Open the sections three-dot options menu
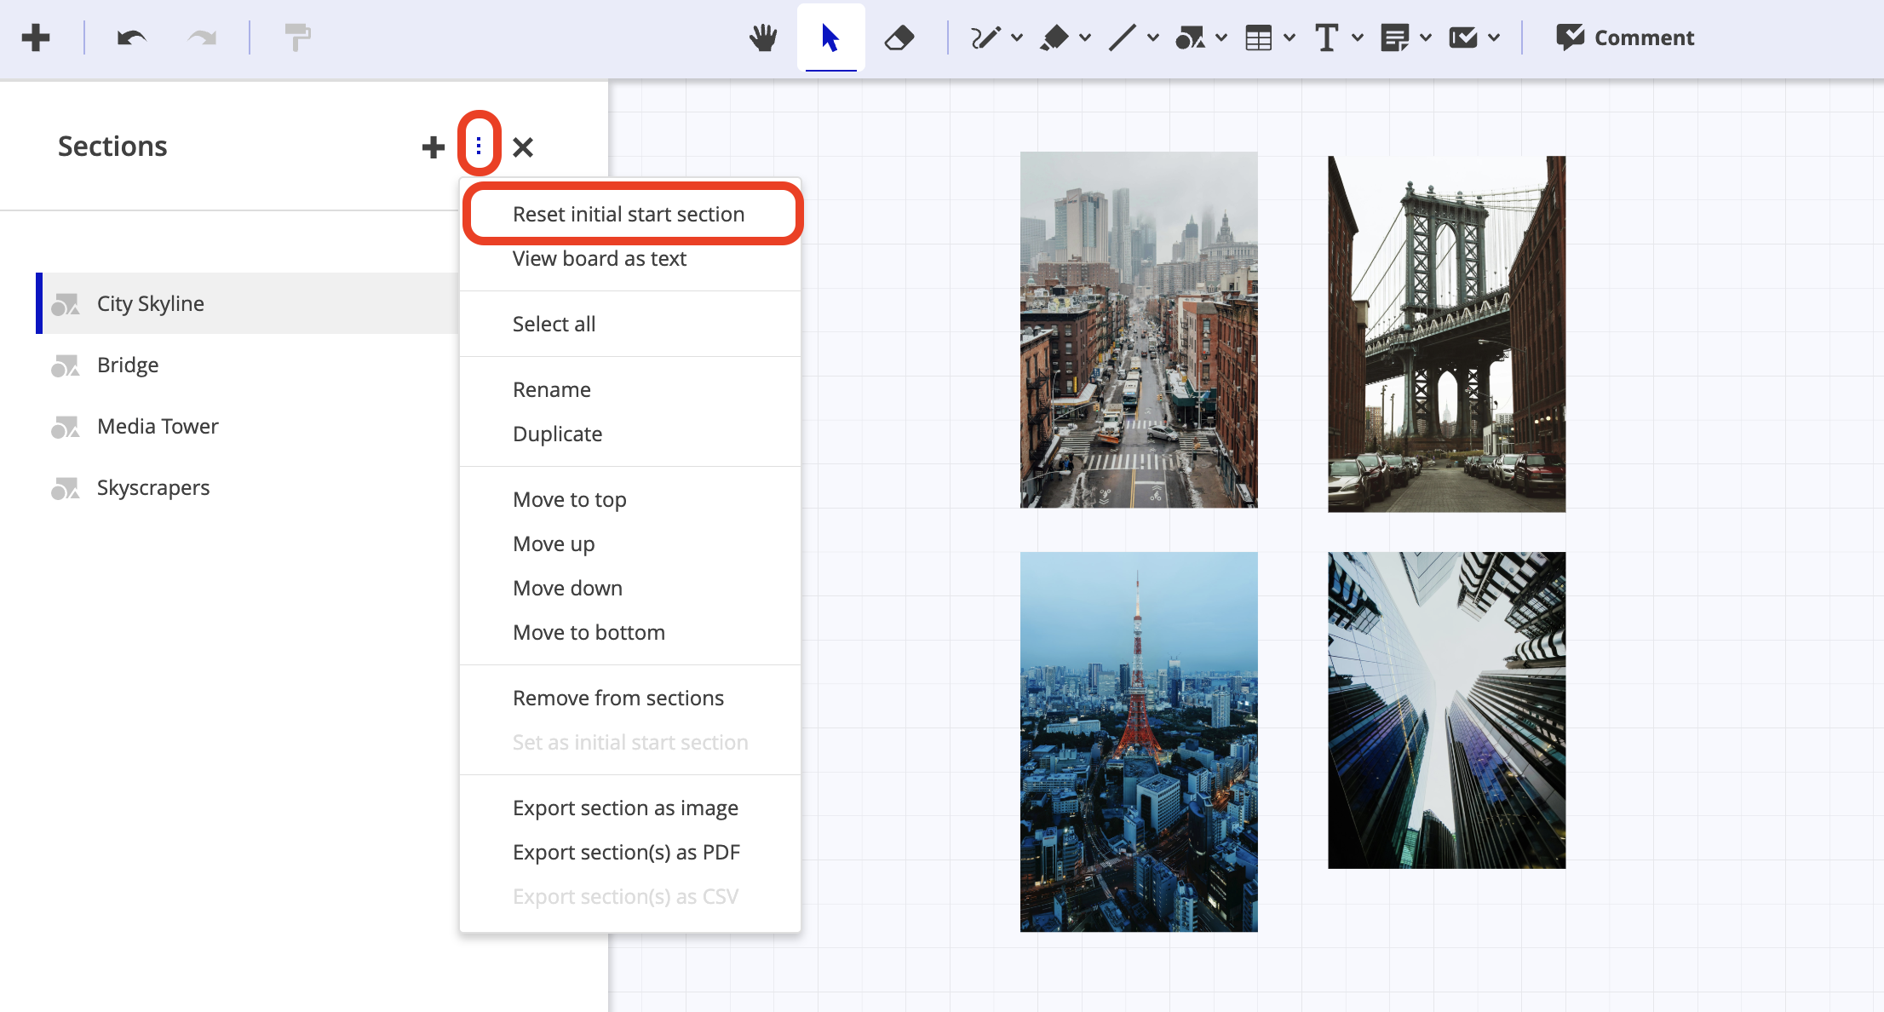This screenshot has height=1012, width=1884. click(479, 147)
